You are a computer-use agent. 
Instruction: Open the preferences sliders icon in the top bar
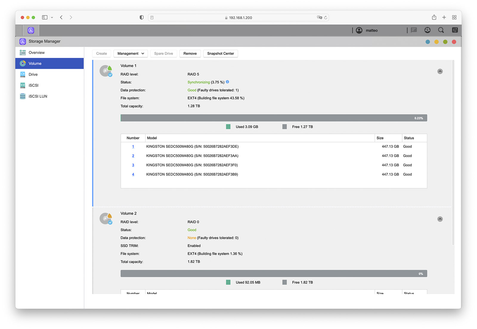pyautogui.click(x=455, y=30)
